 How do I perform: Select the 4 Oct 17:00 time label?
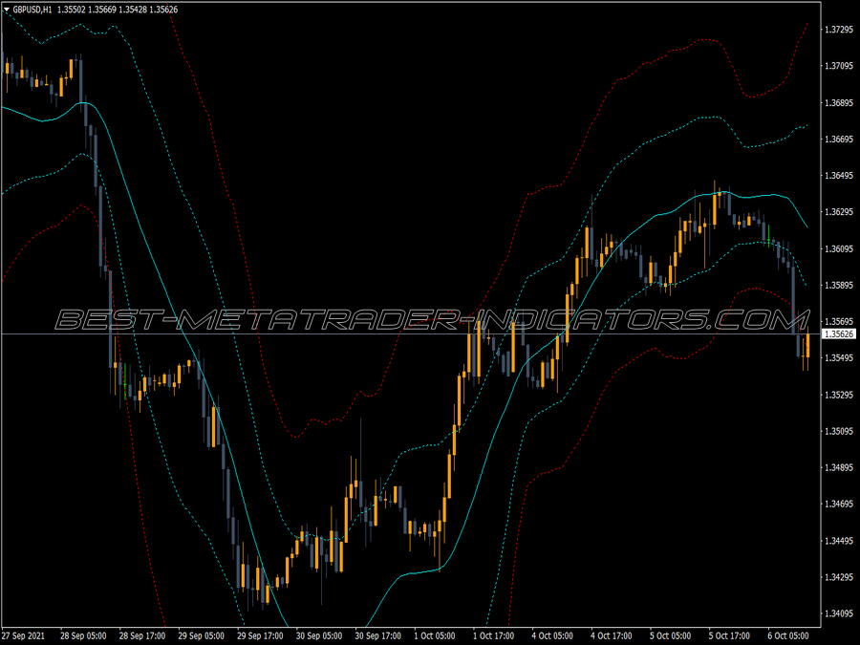(611, 635)
